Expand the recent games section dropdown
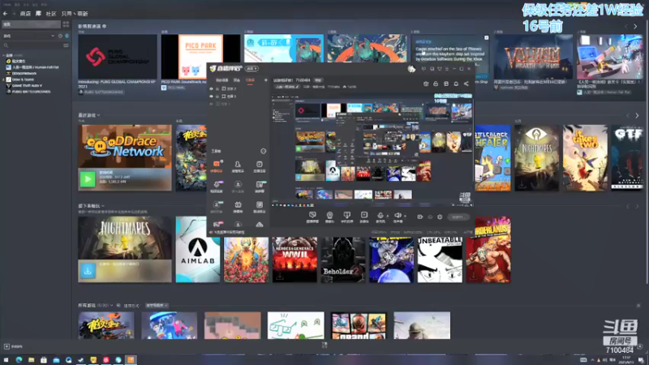The image size is (649, 365). pyautogui.click(x=98, y=115)
